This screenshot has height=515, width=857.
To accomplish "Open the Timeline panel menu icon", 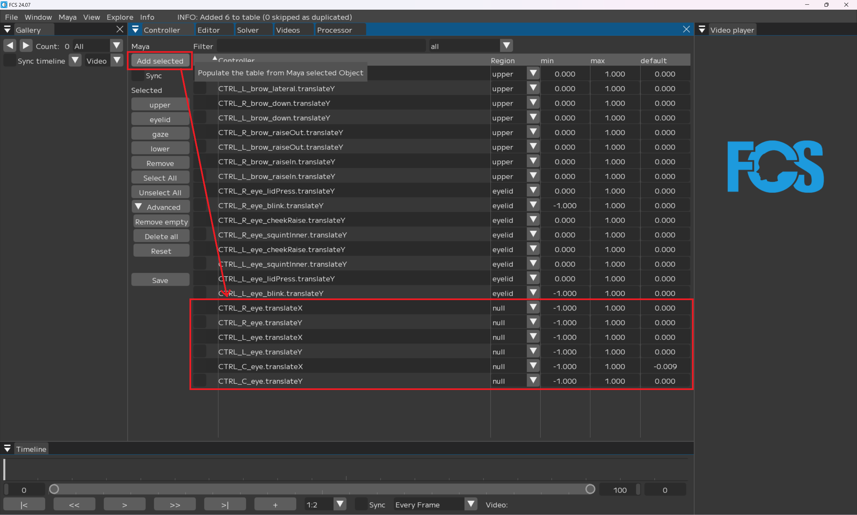I will 7,448.
